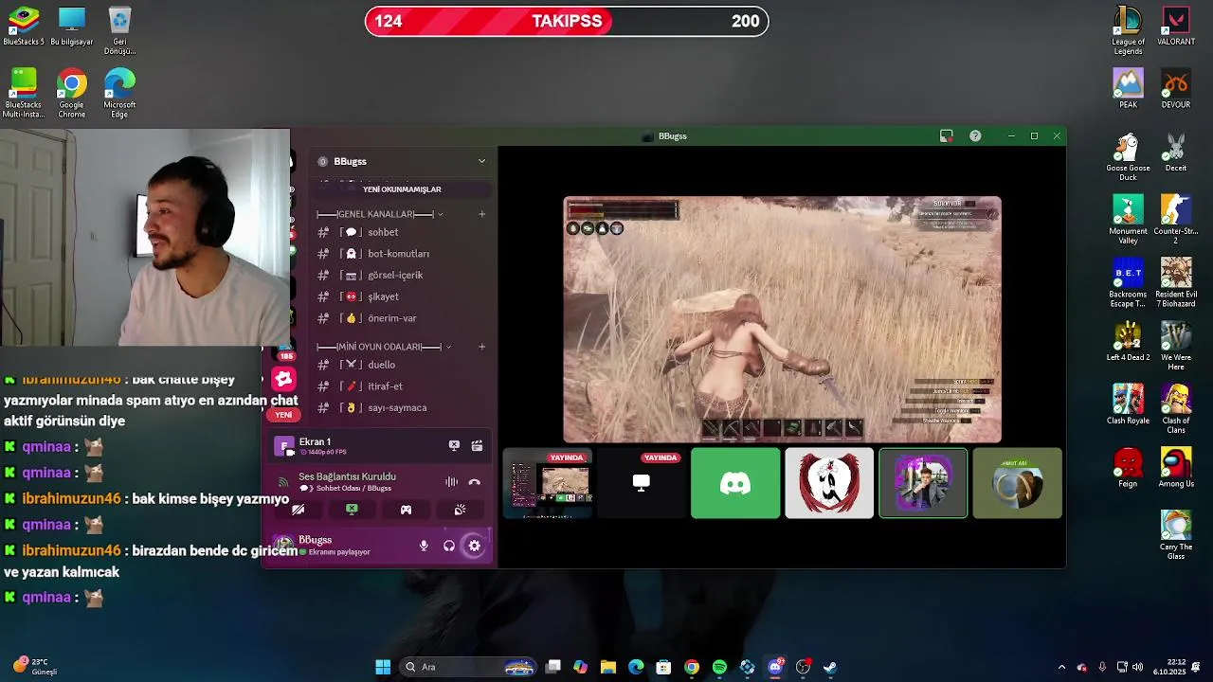Open the noise suppression waveform icon
Image resolution: width=1213 pixels, height=682 pixels.
pos(451,482)
